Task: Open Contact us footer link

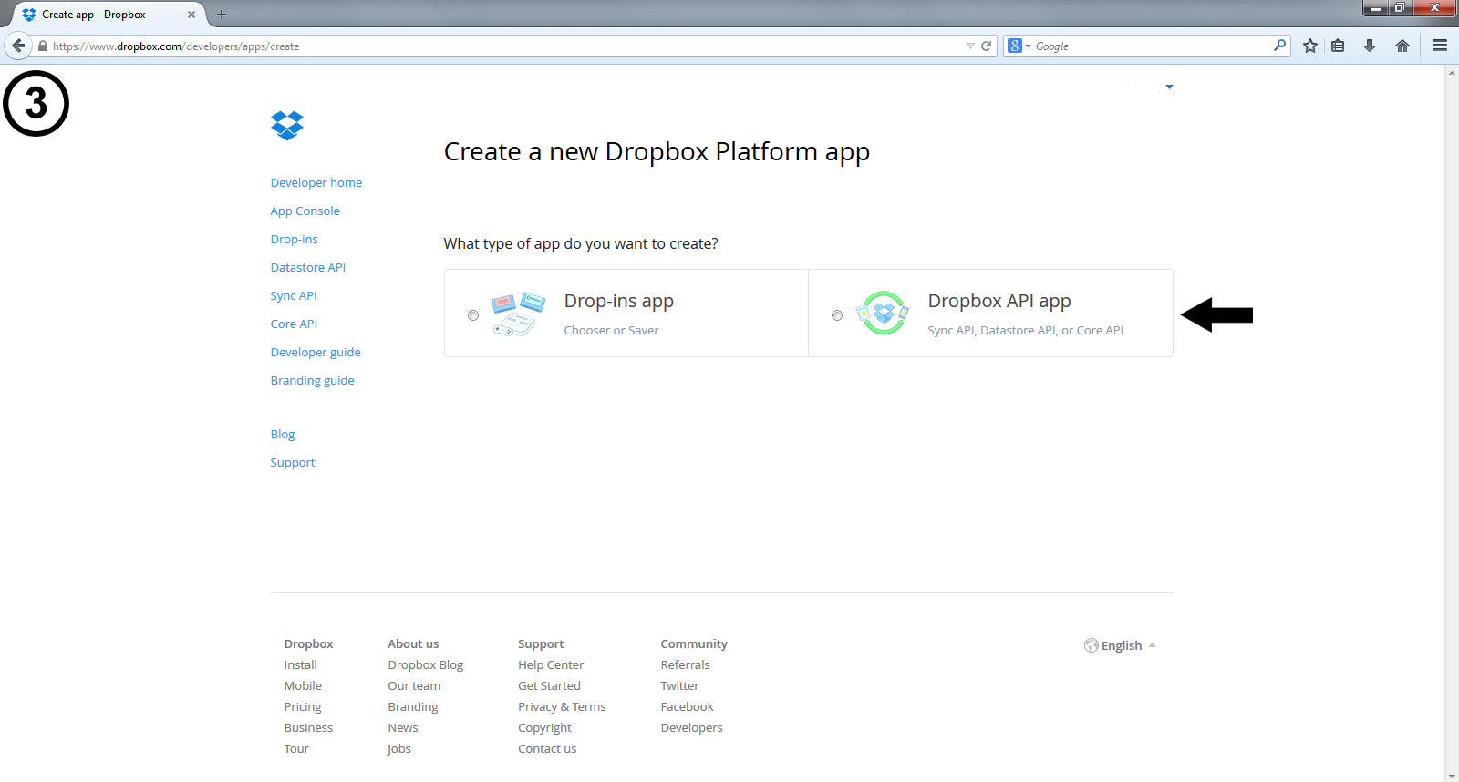Action: [x=547, y=748]
